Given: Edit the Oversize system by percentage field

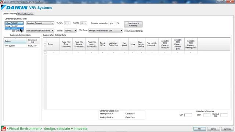Looking at the screenshot, I should click(113, 23).
